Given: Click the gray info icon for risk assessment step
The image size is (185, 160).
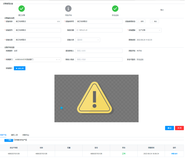Looking at the screenshot, I should click(68, 8).
